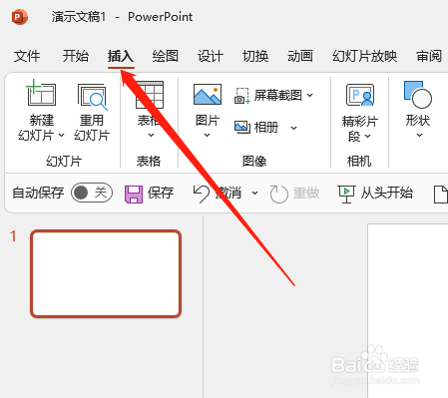
Task: Click the Cameo (精彩片段) icon
Action: tap(360, 95)
